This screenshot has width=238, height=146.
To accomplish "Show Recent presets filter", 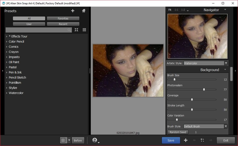I will click(x=63, y=24).
